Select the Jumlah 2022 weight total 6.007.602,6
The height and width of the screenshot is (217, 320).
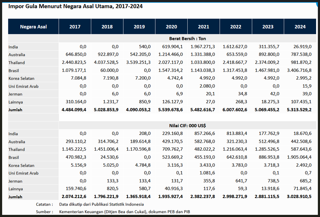(234, 110)
